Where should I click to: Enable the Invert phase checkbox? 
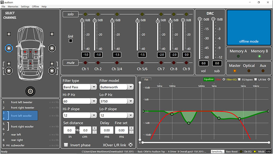point(66,145)
